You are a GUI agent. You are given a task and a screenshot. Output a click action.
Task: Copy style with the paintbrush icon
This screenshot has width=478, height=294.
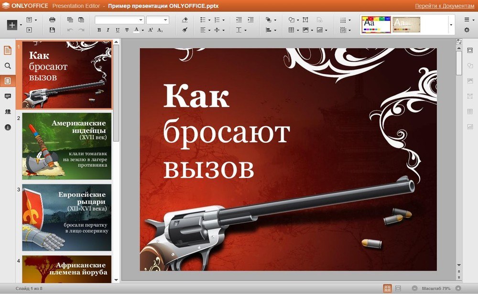(185, 30)
